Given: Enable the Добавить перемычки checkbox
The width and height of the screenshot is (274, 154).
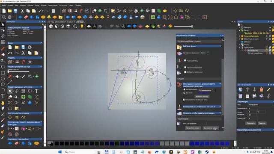Looking at the screenshot, I should click(x=185, y=72).
